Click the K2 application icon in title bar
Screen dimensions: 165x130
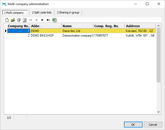[x=4, y=4]
